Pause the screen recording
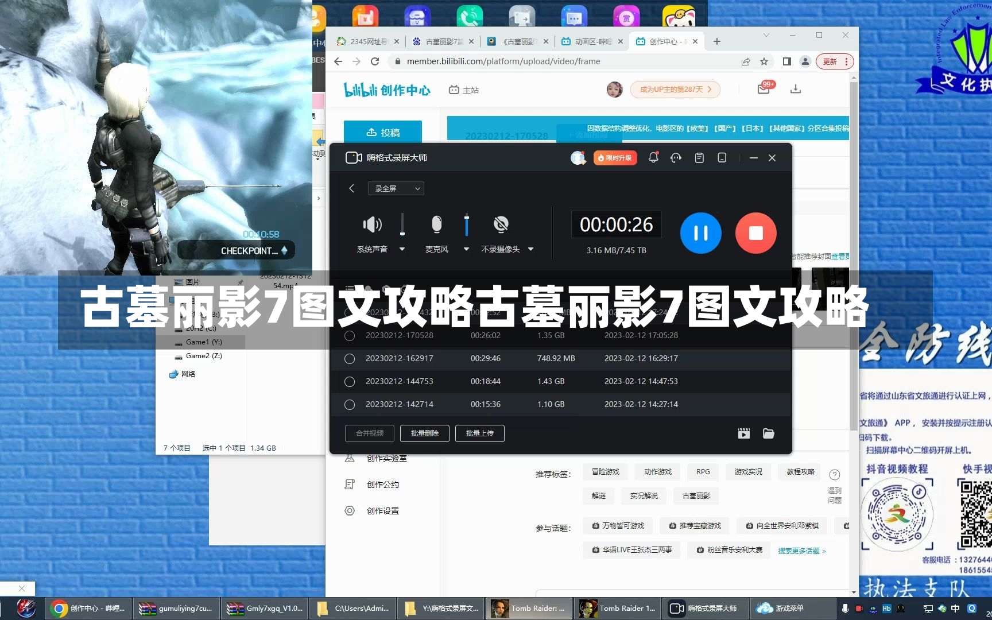Viewport: 992px width, 620px height. click(700, 233)
